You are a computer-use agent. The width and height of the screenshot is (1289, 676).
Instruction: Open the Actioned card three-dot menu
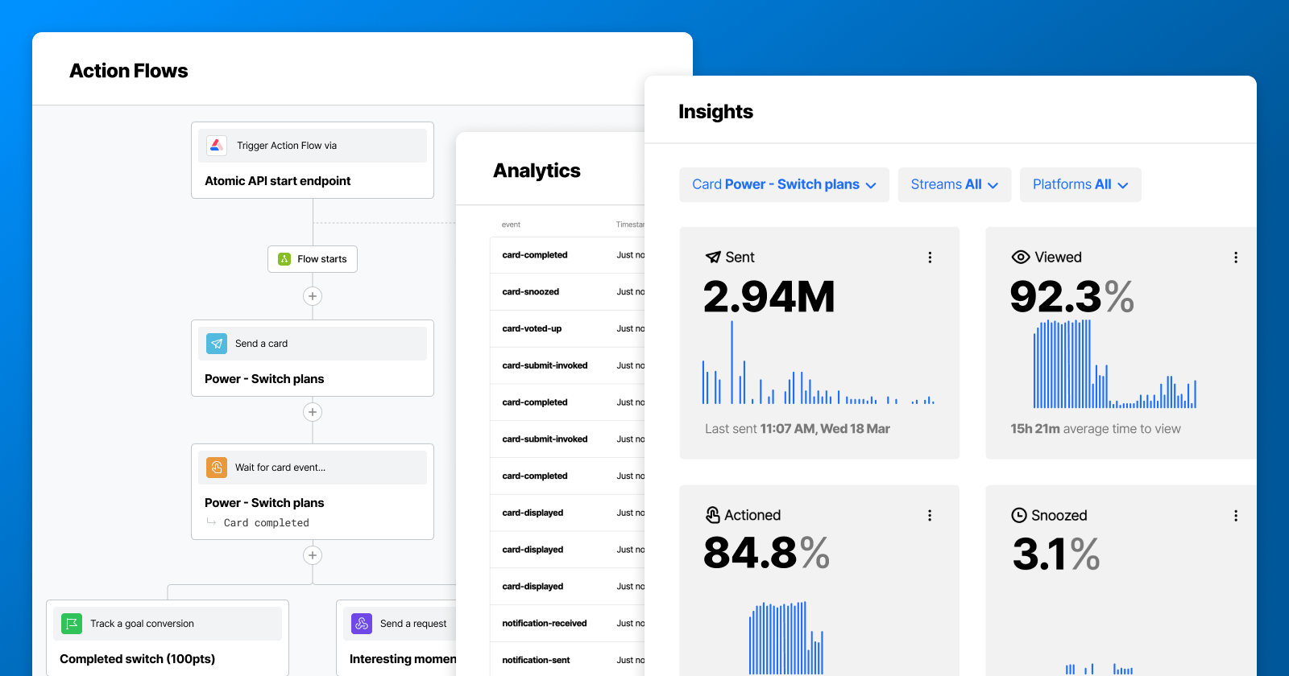(930, 515)
